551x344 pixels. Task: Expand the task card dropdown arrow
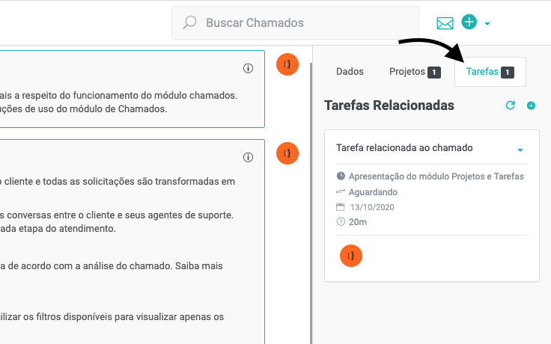pos(520,150)
